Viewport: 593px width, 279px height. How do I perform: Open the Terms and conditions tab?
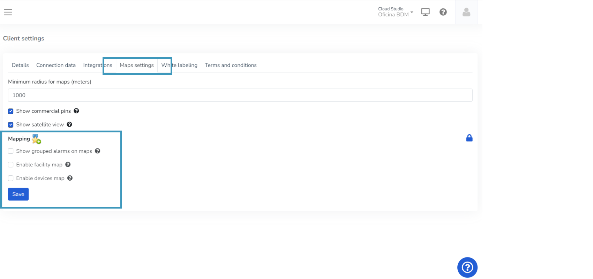pos(231,65)
